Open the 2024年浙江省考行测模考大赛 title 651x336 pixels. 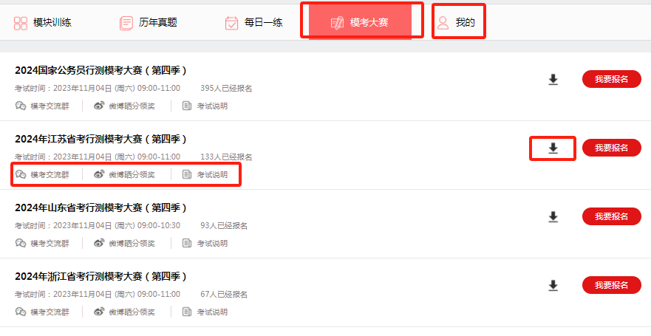(x=101, y=276)
